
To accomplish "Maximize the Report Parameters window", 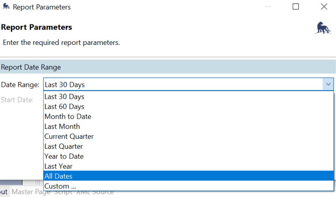I will [296, 7].
